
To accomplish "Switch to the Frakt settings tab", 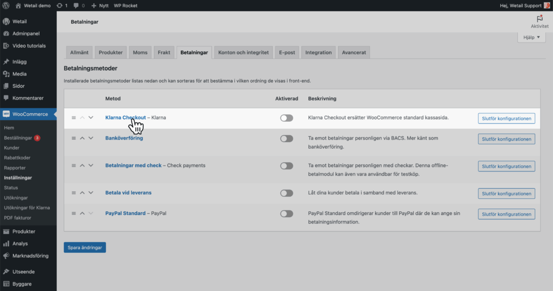I will [164, 52].
